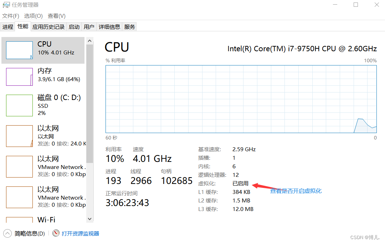Select first 以太网 graph showing 24.0 K
385x243 pixels.
(19, 136)
